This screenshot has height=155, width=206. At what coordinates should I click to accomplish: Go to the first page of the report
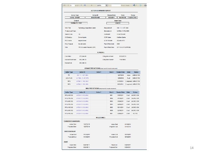[64, 5]
